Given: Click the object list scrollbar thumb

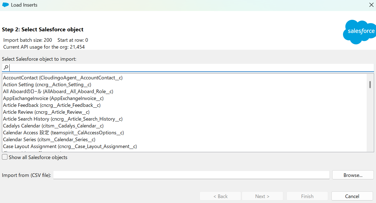Looking at the screenshot, I should [x=370, y=85].
